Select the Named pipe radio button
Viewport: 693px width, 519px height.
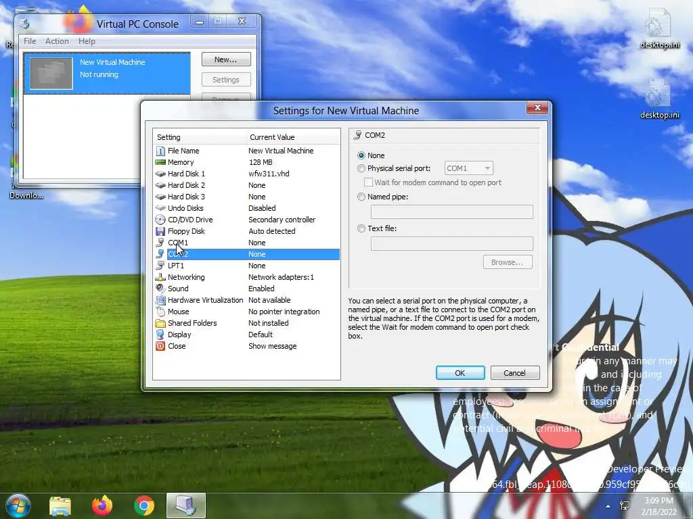click(x=361, y=197)
